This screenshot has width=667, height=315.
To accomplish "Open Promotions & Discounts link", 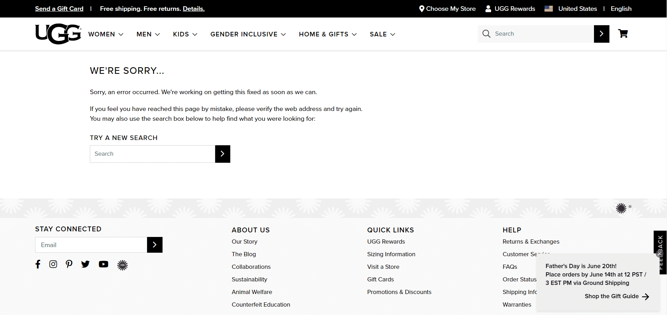I will point(399,292).
